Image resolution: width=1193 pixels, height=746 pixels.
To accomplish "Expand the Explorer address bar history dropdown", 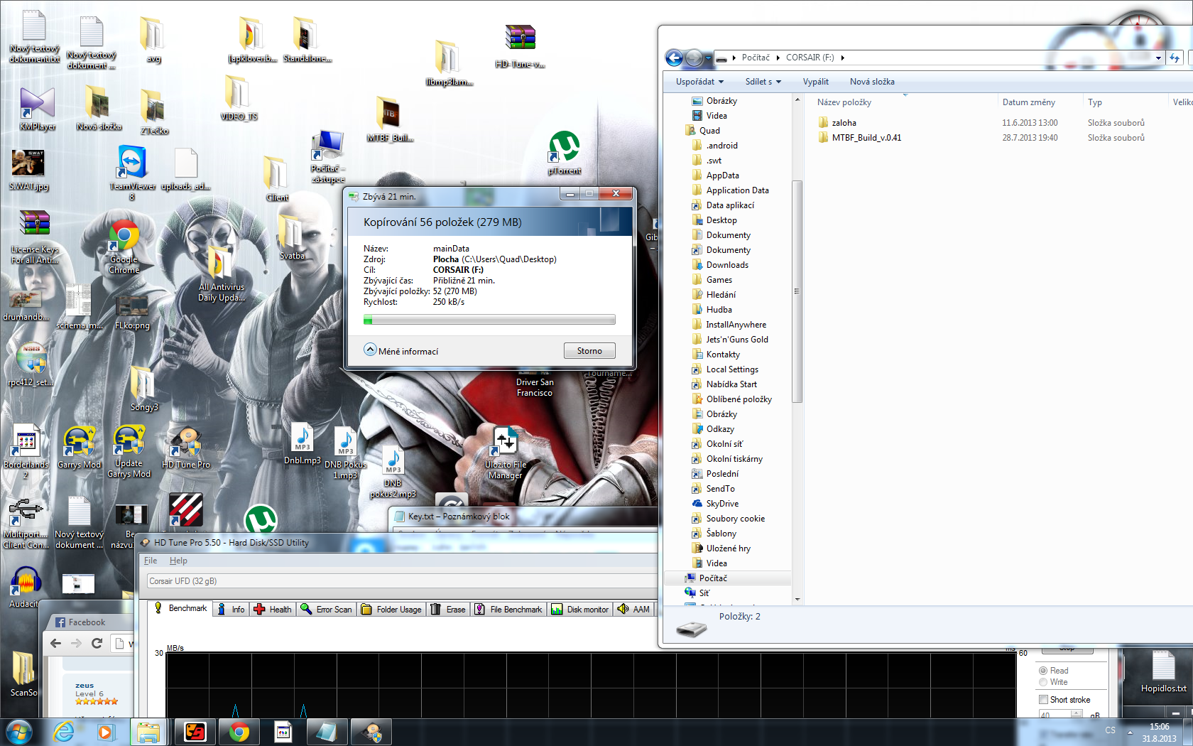I will [1158, 58].
